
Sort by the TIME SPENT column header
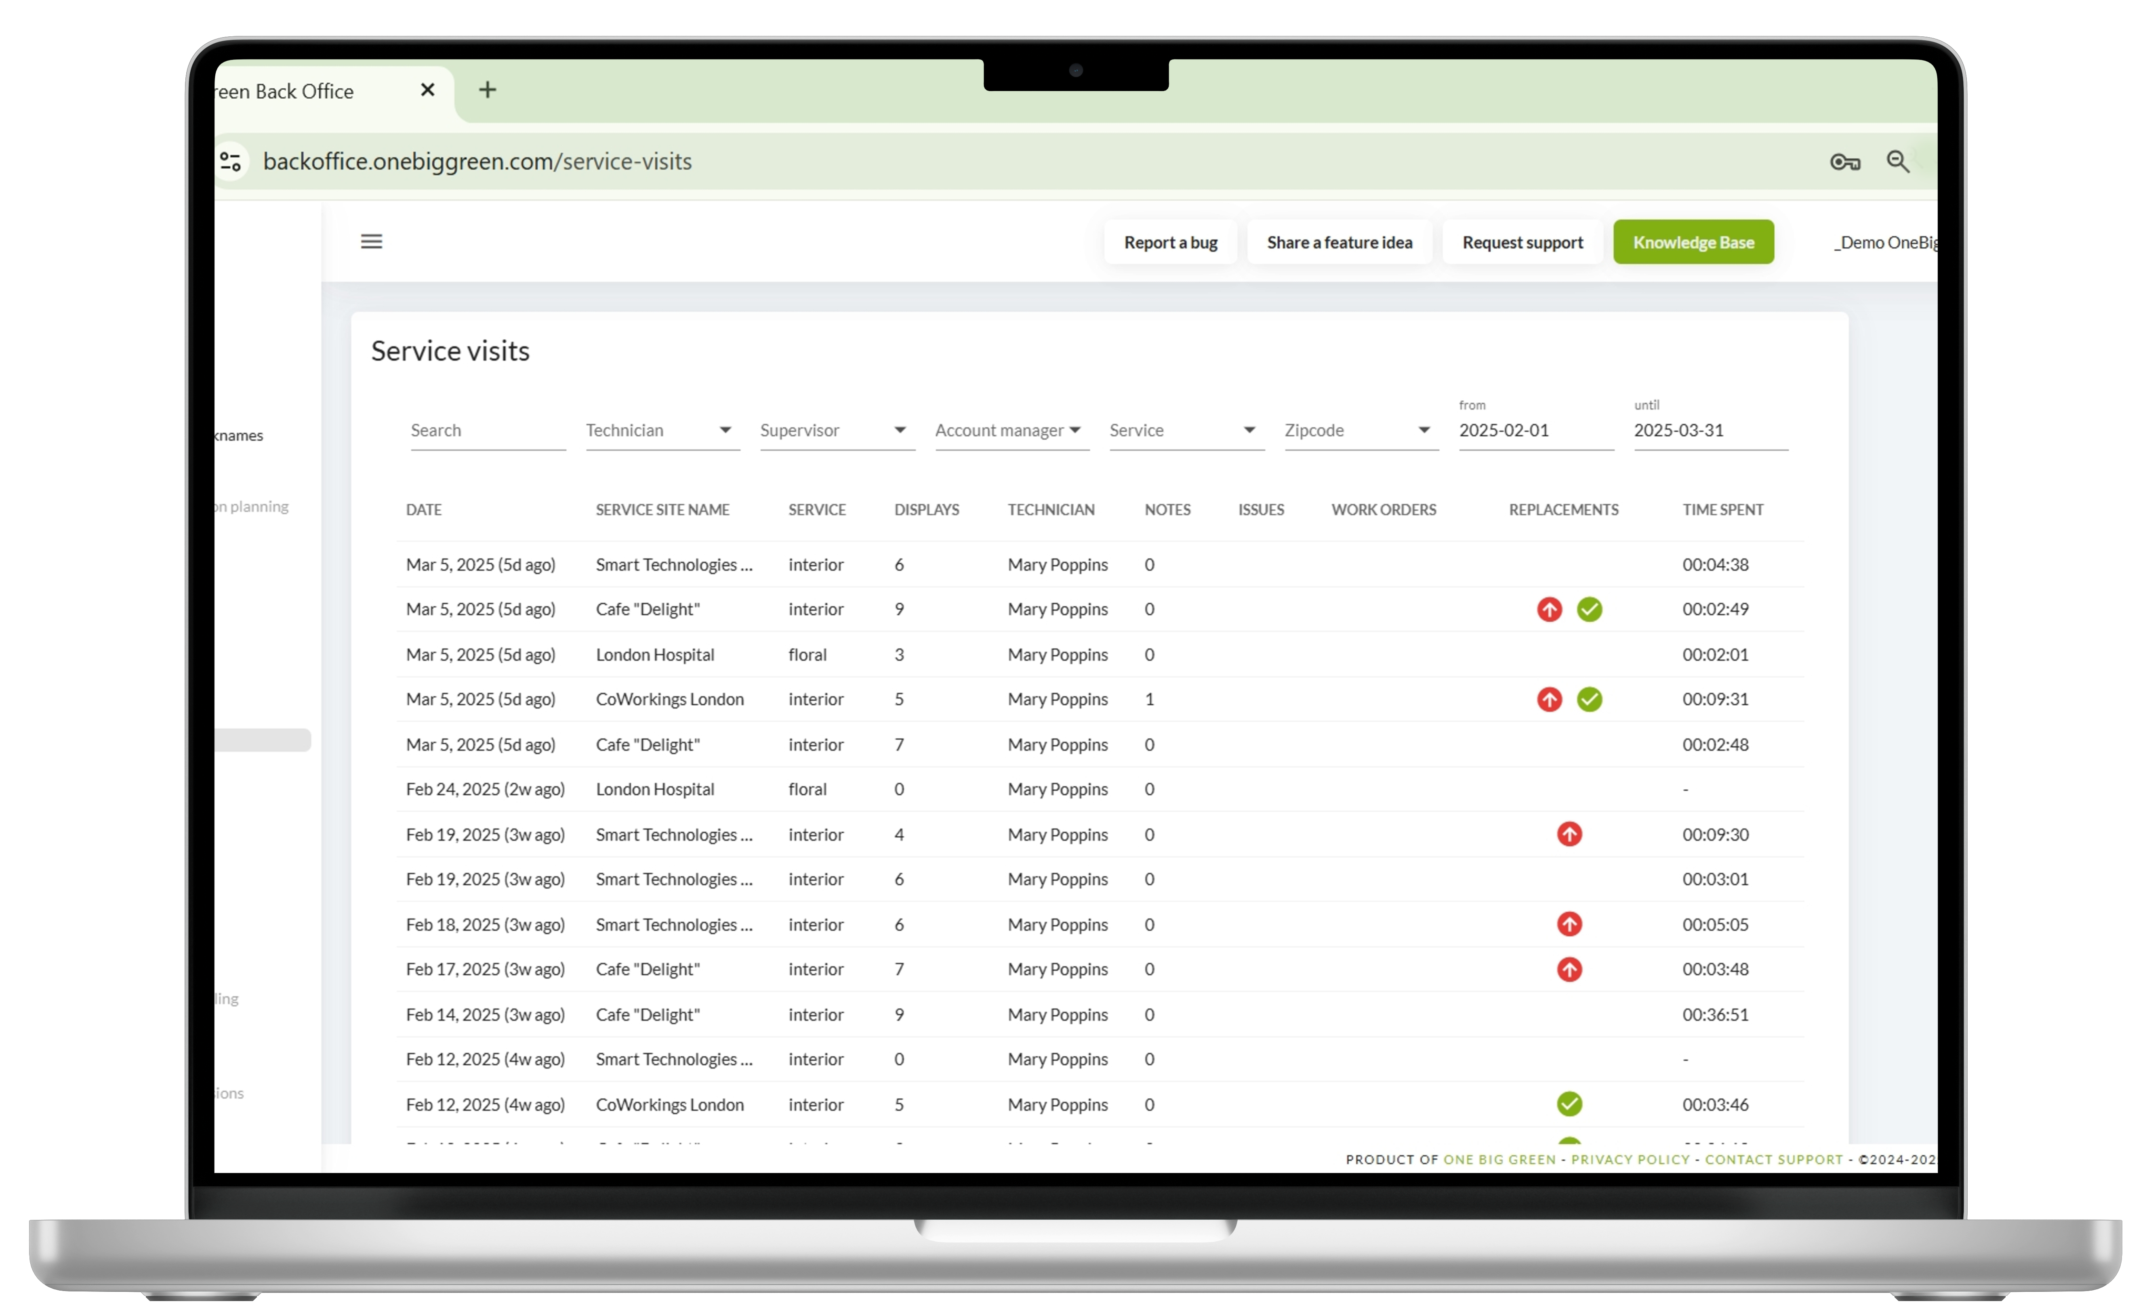(1723, 510)
